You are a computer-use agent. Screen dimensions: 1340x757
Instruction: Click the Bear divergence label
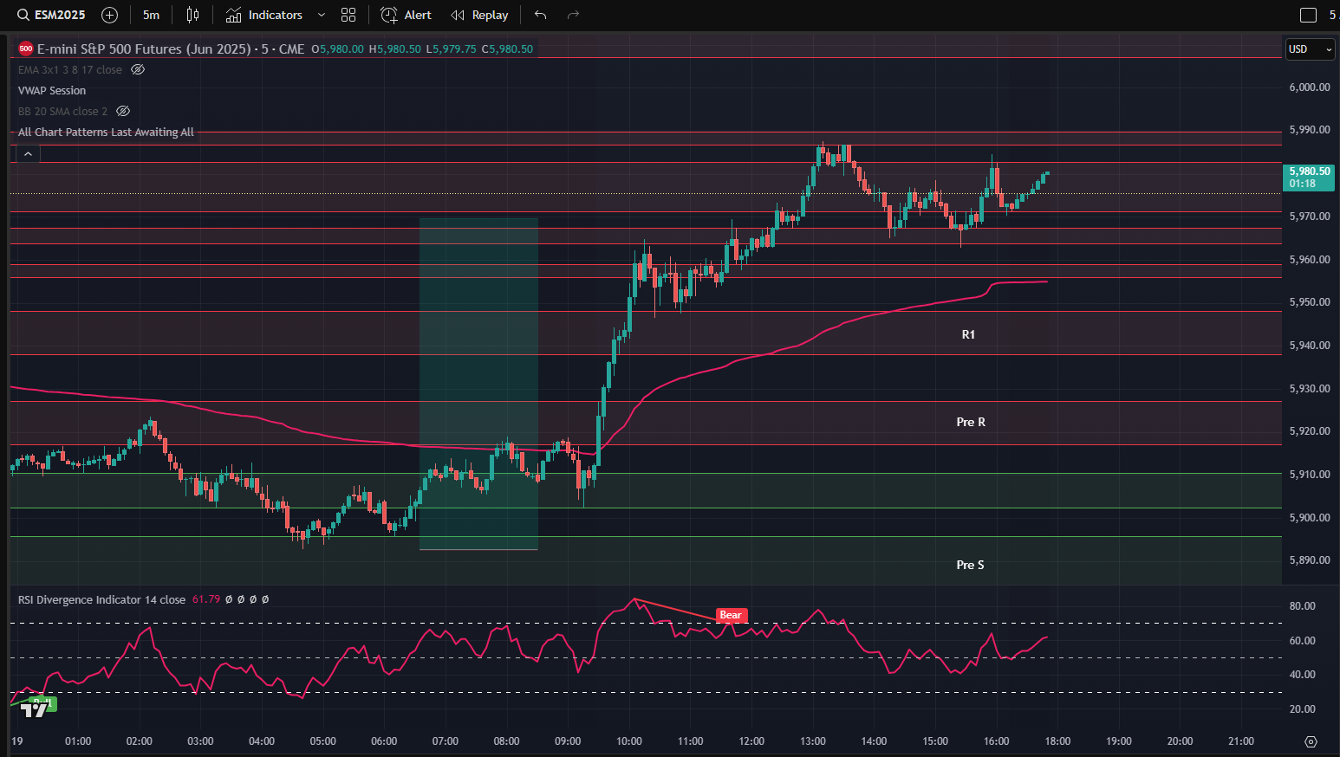731,615
